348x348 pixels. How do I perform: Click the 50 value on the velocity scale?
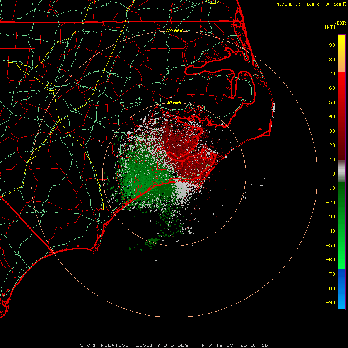pos(332,102)
